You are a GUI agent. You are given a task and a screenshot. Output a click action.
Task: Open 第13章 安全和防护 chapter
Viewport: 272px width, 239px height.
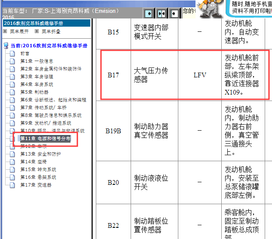[x=40, y=154]
